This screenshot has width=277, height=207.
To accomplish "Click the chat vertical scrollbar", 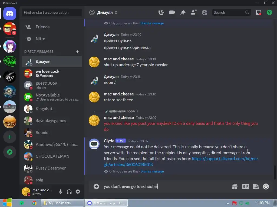I will coord(275,172).
